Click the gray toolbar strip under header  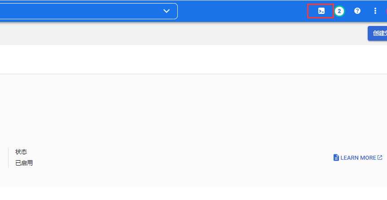183,34
